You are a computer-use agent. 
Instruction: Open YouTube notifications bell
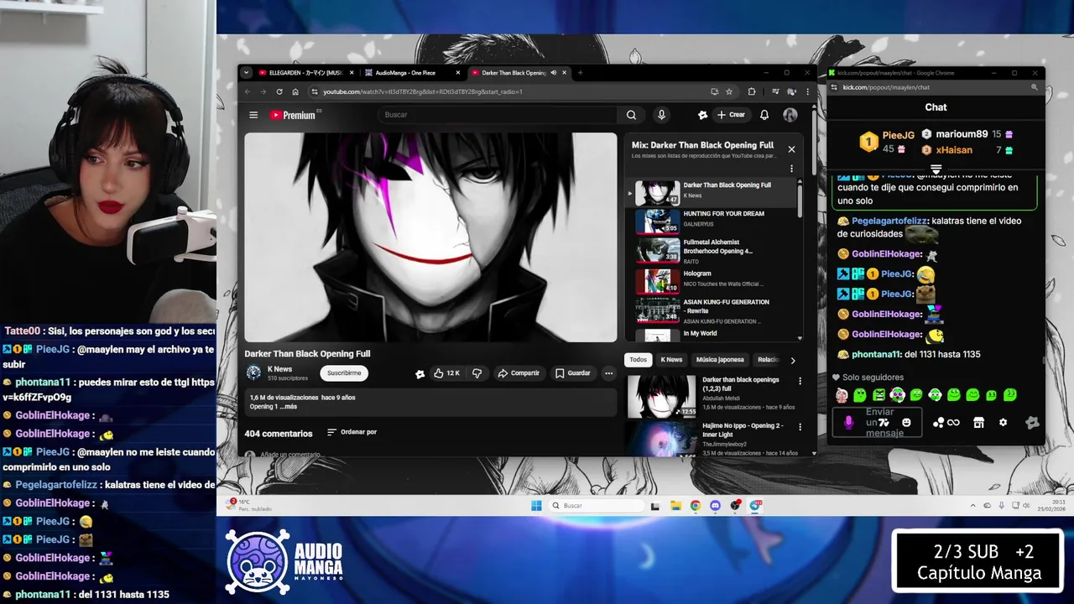pyautogui.click(x=764, y=115)
